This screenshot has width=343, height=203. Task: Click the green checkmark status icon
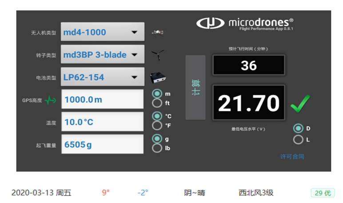300,106
